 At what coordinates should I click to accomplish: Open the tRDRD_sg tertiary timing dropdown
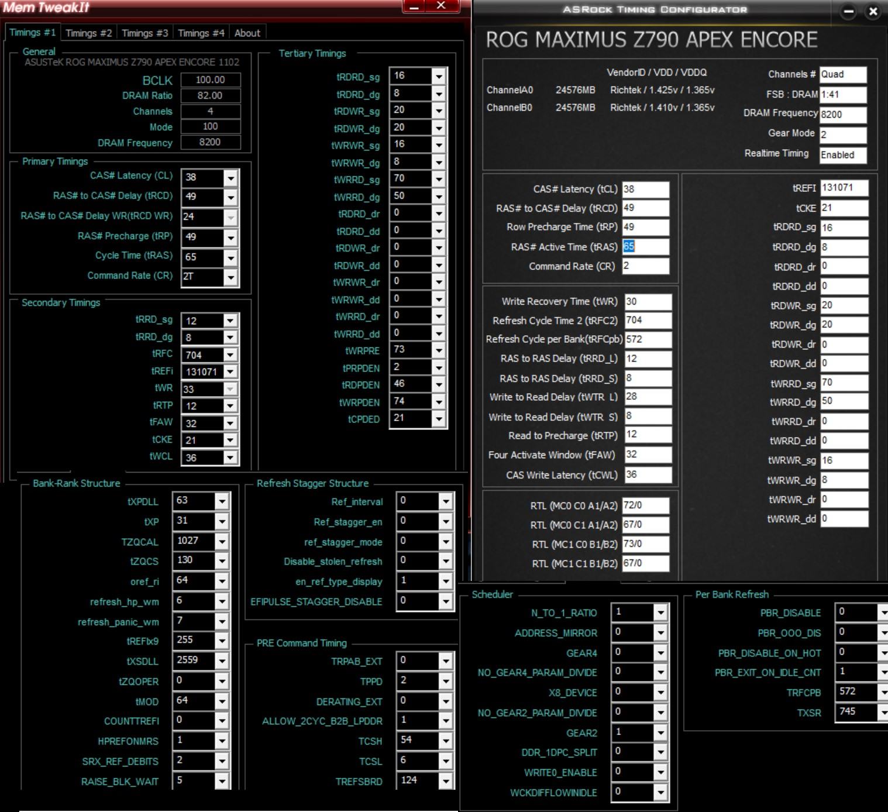pos(439,76)
